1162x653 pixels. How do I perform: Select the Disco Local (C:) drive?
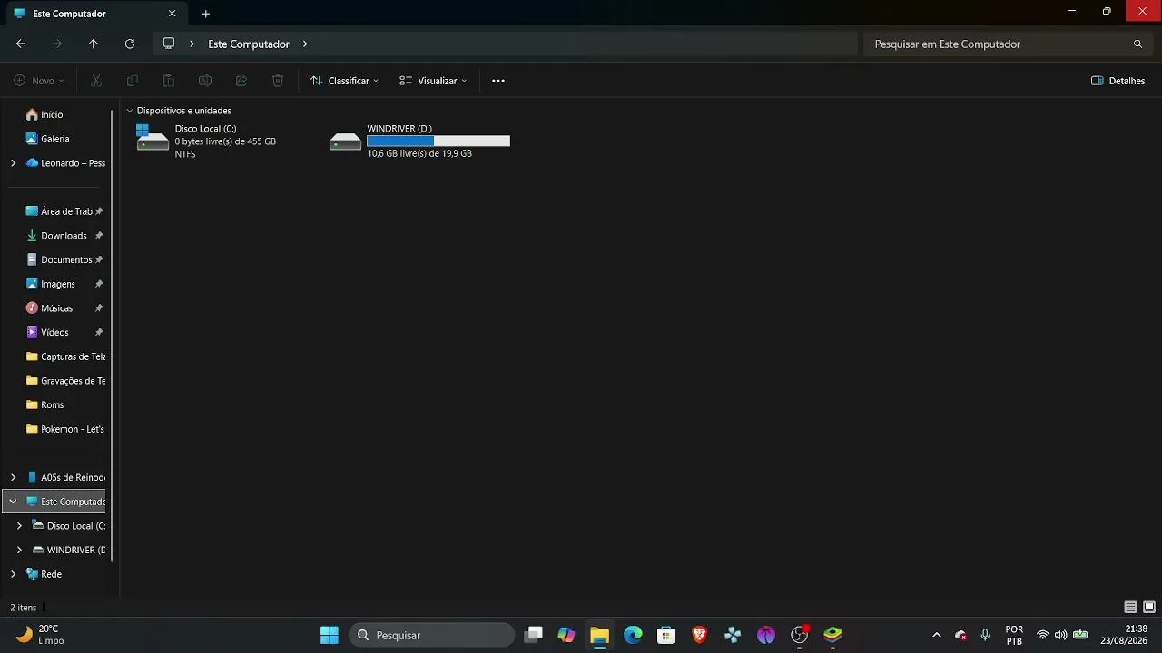[x=206, y=141]
